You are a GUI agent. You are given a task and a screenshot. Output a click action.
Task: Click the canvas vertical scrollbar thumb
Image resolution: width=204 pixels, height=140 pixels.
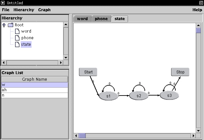(198, 31)
